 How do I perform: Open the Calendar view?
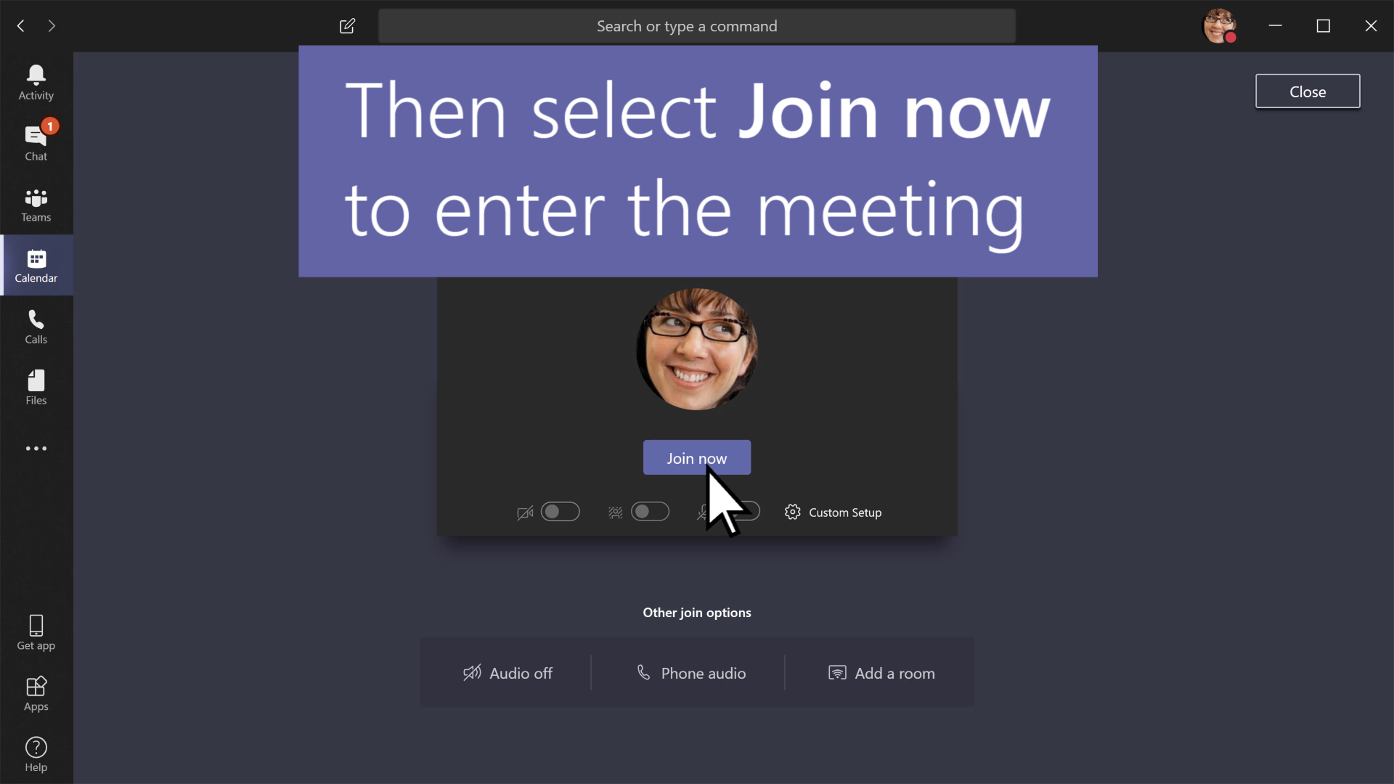tap(36, 266)
